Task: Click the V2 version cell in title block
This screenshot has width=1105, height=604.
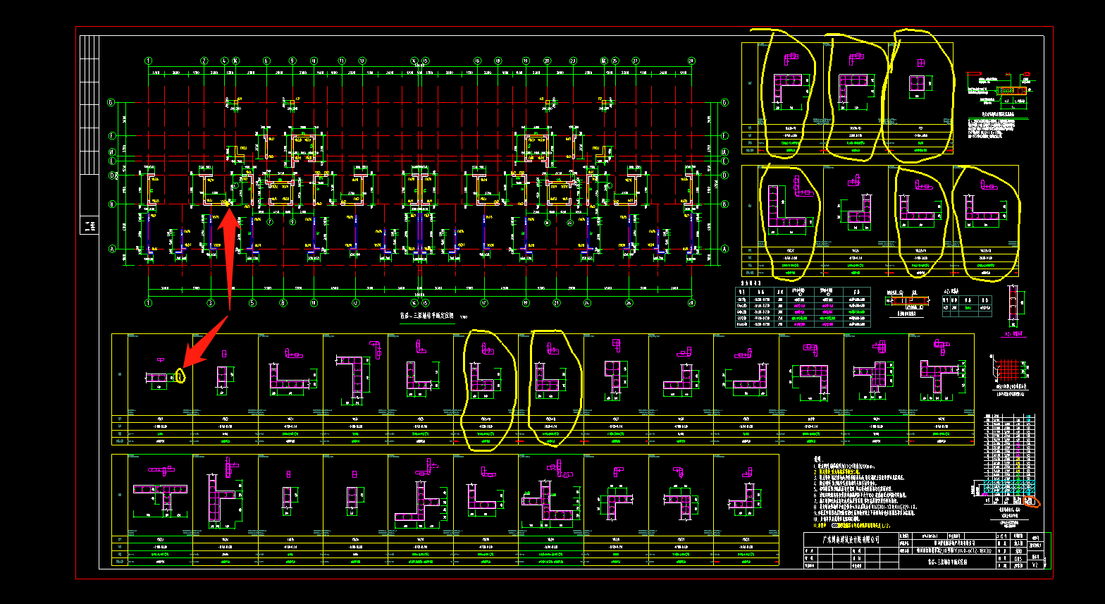Action: [x=1035, y=565]
